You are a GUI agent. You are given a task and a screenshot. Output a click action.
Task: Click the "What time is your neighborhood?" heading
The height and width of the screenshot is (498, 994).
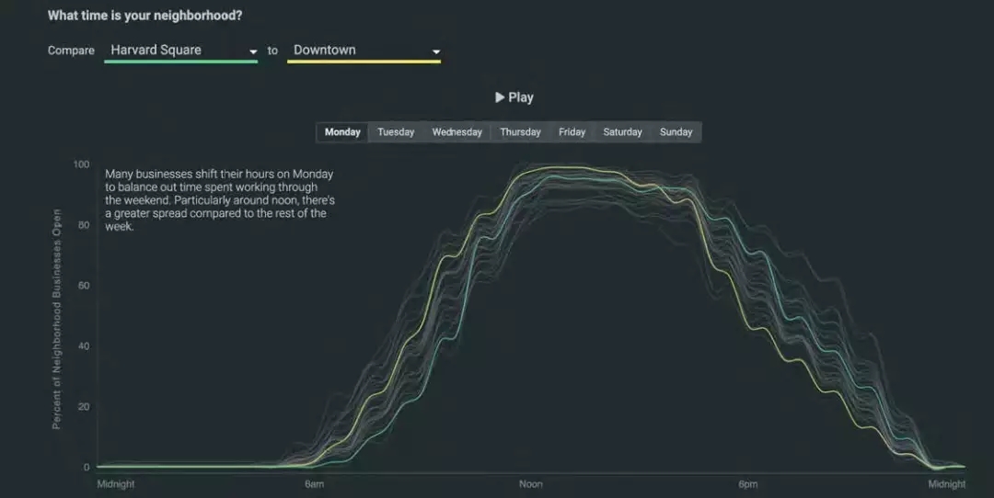[151, 16]
